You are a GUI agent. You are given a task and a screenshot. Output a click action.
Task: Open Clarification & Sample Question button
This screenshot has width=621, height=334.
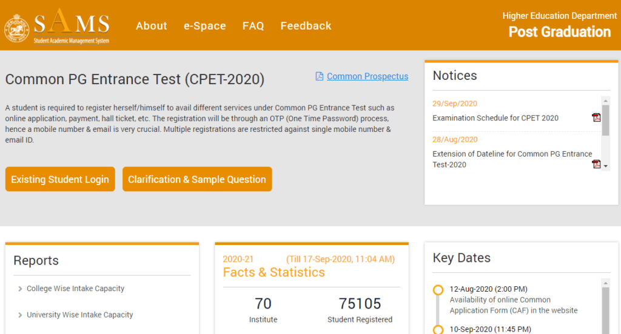pyautogui.click(x=197, y=179)
